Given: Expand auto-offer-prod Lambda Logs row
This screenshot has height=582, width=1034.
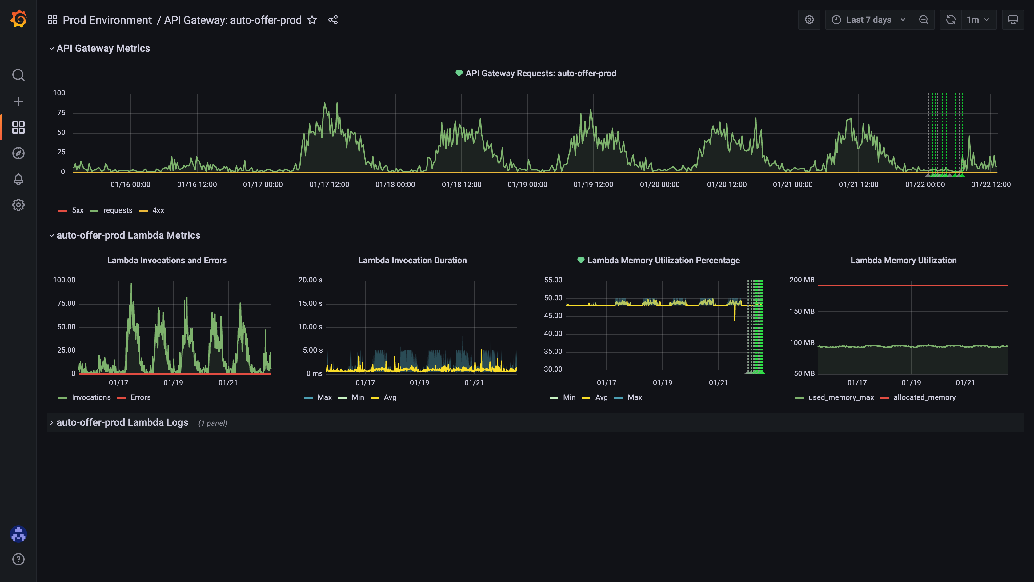Looking at the screenshot, I should pyautogui.click(x=122, y=422).
